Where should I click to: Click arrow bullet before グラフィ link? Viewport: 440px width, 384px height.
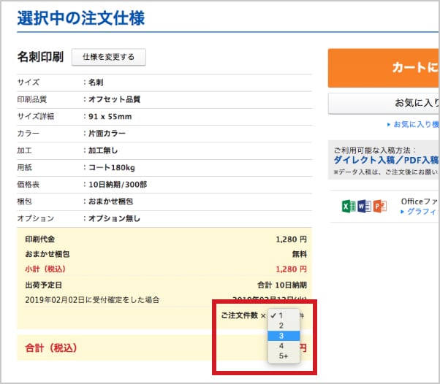[401, 212]
